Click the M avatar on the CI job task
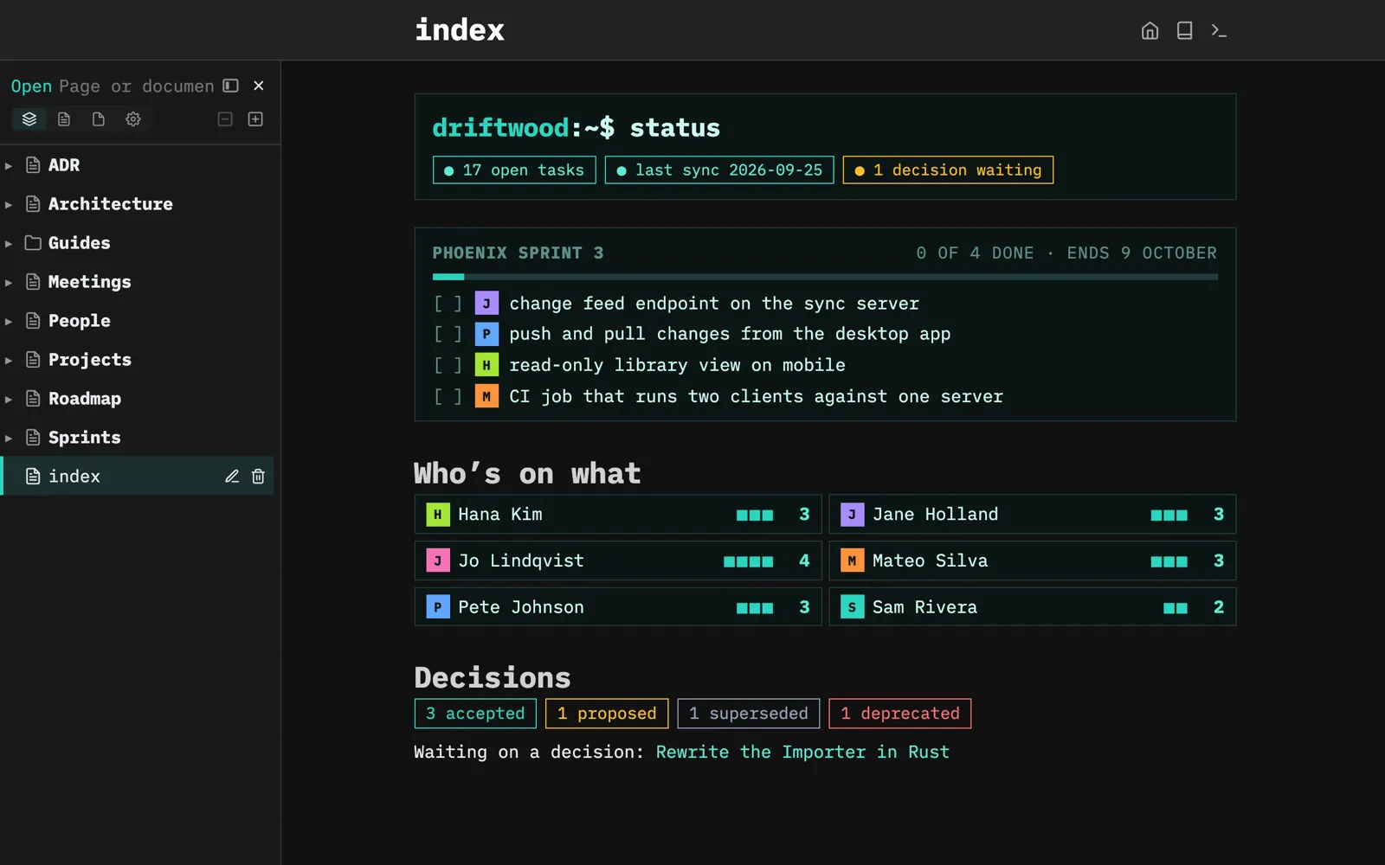The height and width of the screenshot is (865, 1385). (486, 396)
